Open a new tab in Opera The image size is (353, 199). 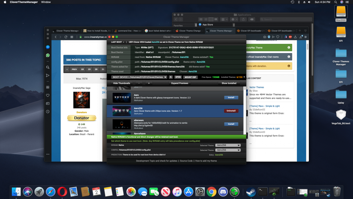(300, 31)
